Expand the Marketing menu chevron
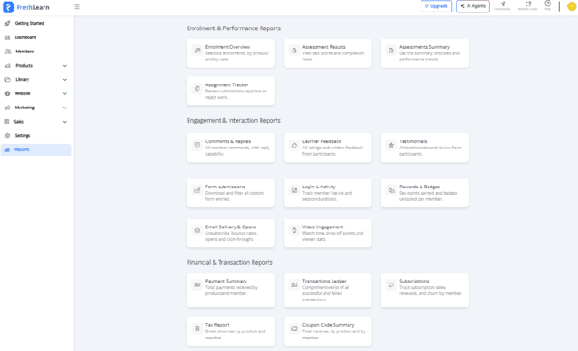 coord(65,108)
